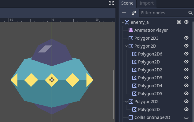The width and height of the screenshot is (194, 122).
Task: Click the Polygon2D6 node icon
Action: click(134, 54)
